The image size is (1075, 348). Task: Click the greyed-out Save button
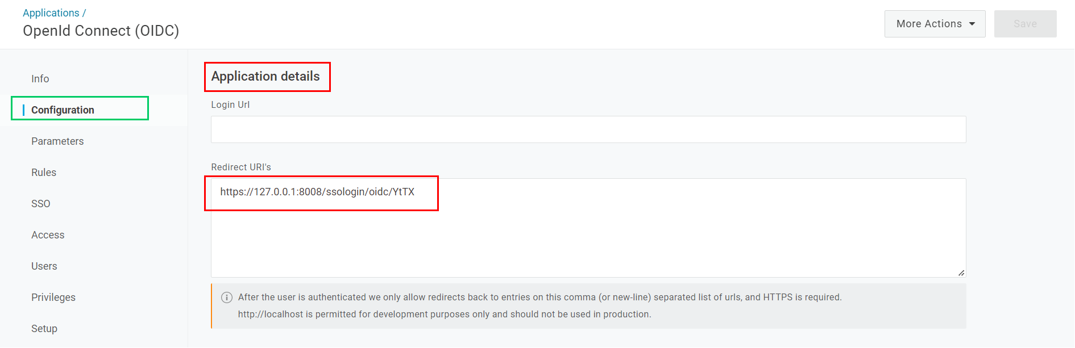(x=1025, y=24)
